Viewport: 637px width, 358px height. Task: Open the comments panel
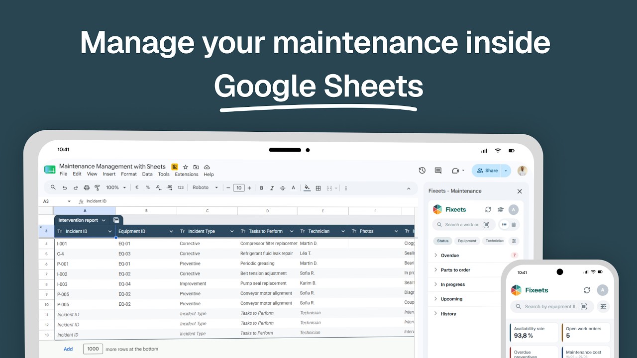438,171
